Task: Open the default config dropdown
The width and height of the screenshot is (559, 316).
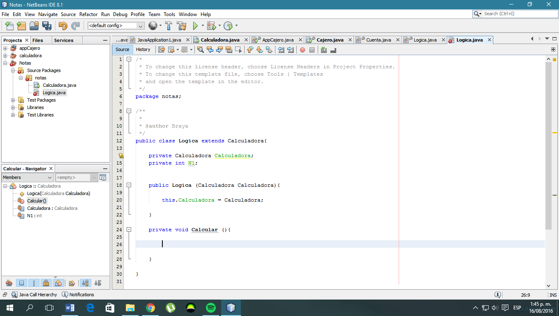Action: click(x=115, y=26)
